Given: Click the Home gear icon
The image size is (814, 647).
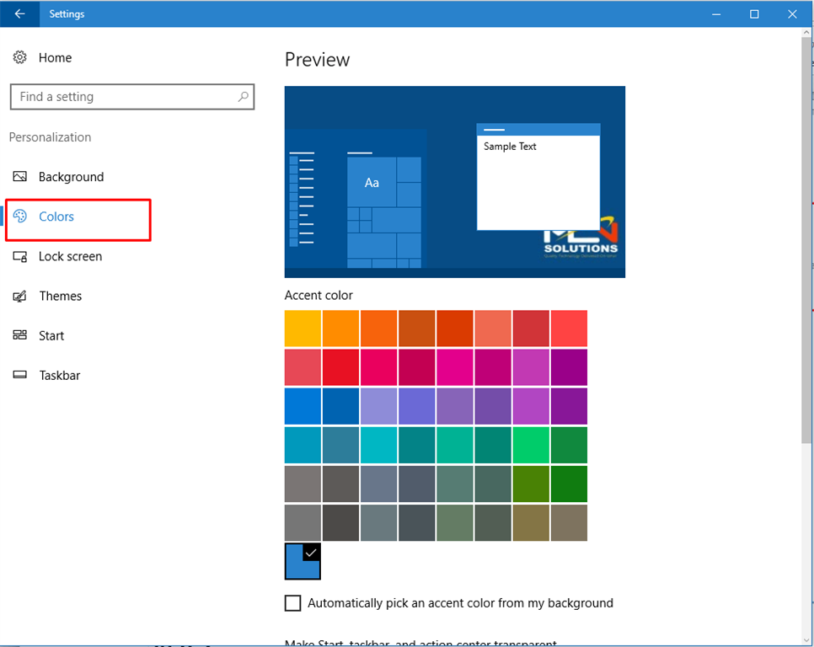Looking at the screenshot, I should tap(19, 57).
